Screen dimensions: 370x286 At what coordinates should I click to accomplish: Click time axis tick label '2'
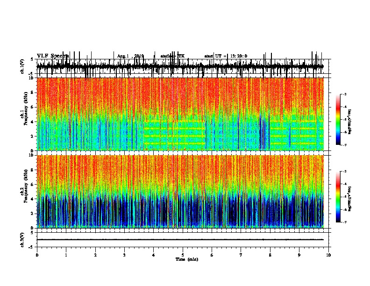(x=95, y=255)
